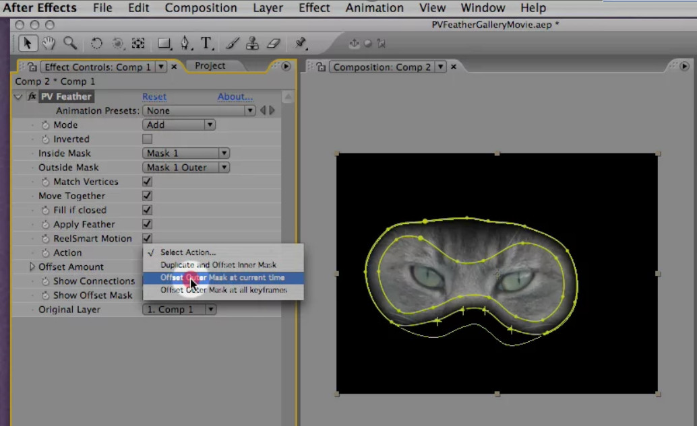Uncheck Match Vertices checkbox

click(147, 182)
